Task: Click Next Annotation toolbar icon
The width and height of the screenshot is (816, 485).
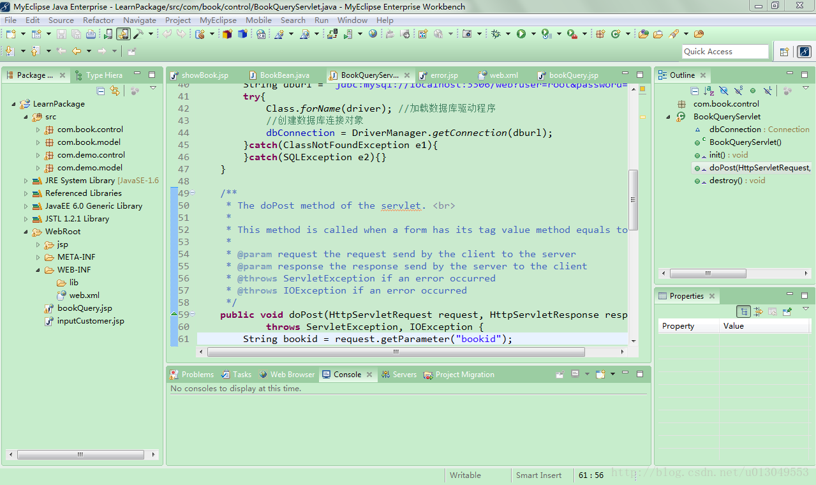Action: 10,51
